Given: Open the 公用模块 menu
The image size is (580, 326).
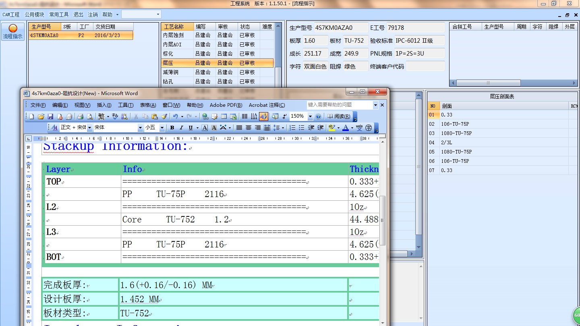Looking at the screenshot, I should [34, 15].
